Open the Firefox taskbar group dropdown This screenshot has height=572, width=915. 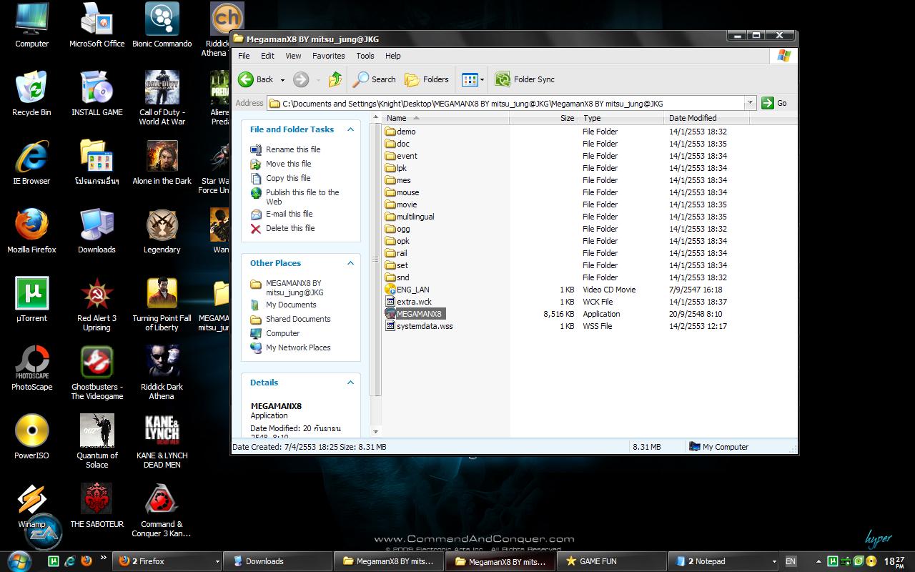[x=217, y=561]
